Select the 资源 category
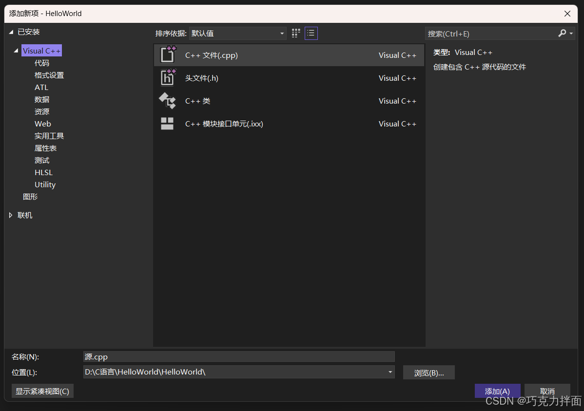Screen dimensions: 584x411 [42, 111]
